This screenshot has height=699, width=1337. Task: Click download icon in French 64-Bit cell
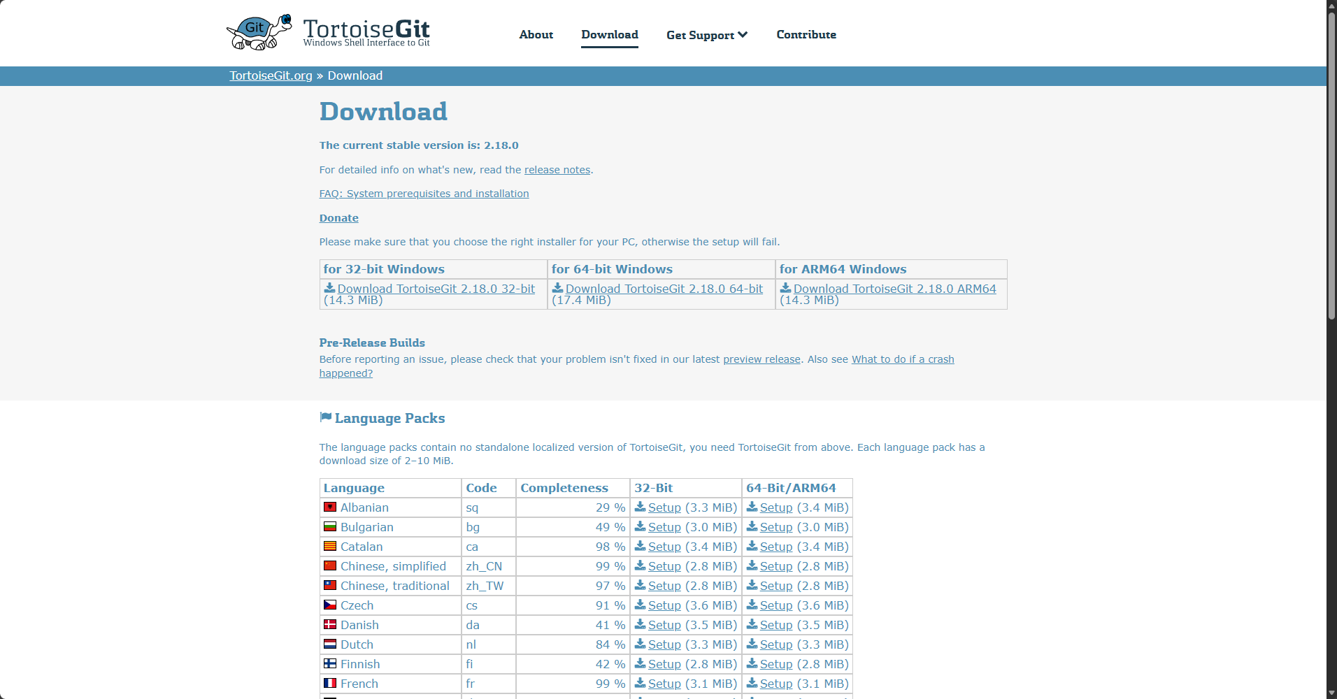point(752,683)
